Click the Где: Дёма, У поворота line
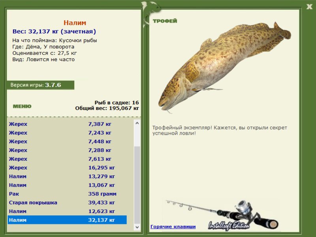The image size is (316, 237). pos(43,47)
